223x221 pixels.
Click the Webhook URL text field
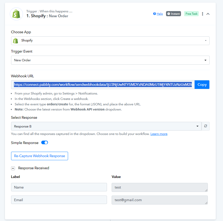click(103, 84)
